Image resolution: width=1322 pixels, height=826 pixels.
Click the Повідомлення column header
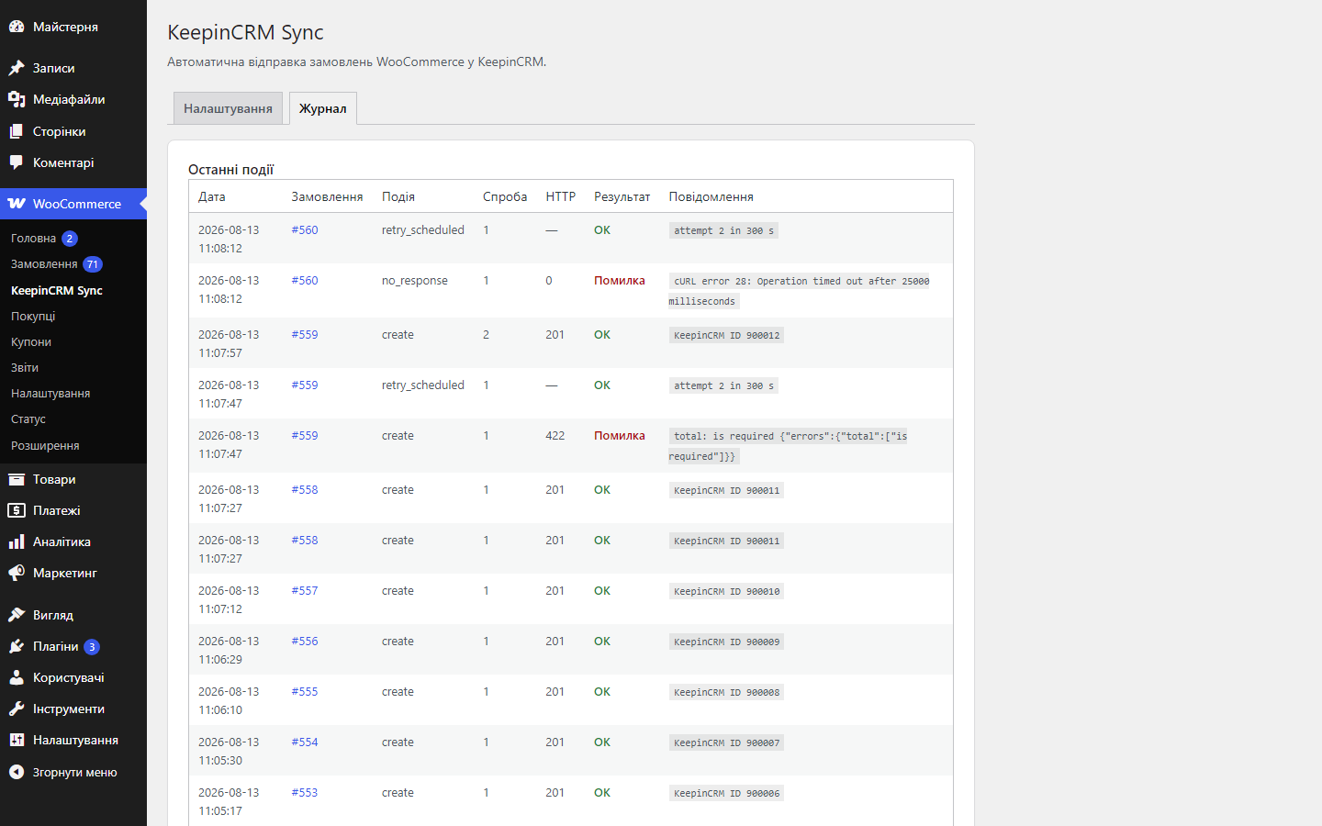coord(711,196)
